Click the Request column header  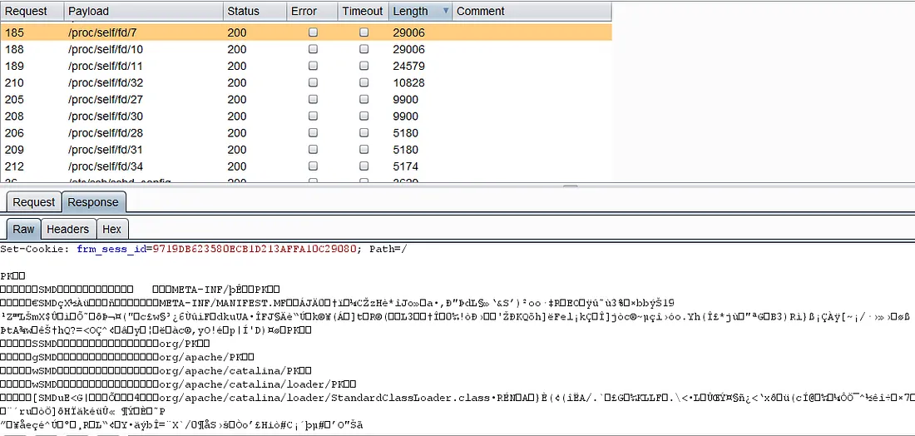coord(31,12)
